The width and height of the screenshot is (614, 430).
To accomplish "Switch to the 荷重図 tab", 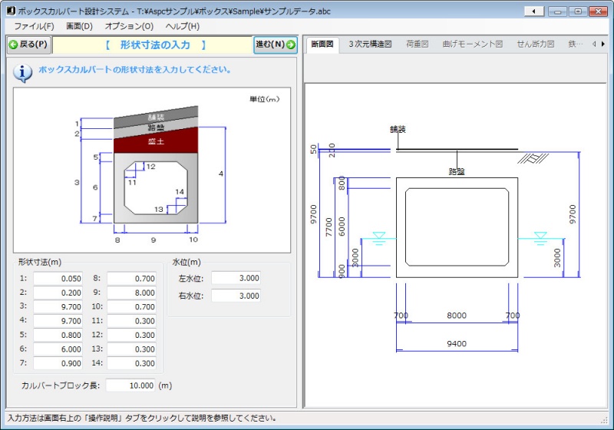I will pos(417,45).
